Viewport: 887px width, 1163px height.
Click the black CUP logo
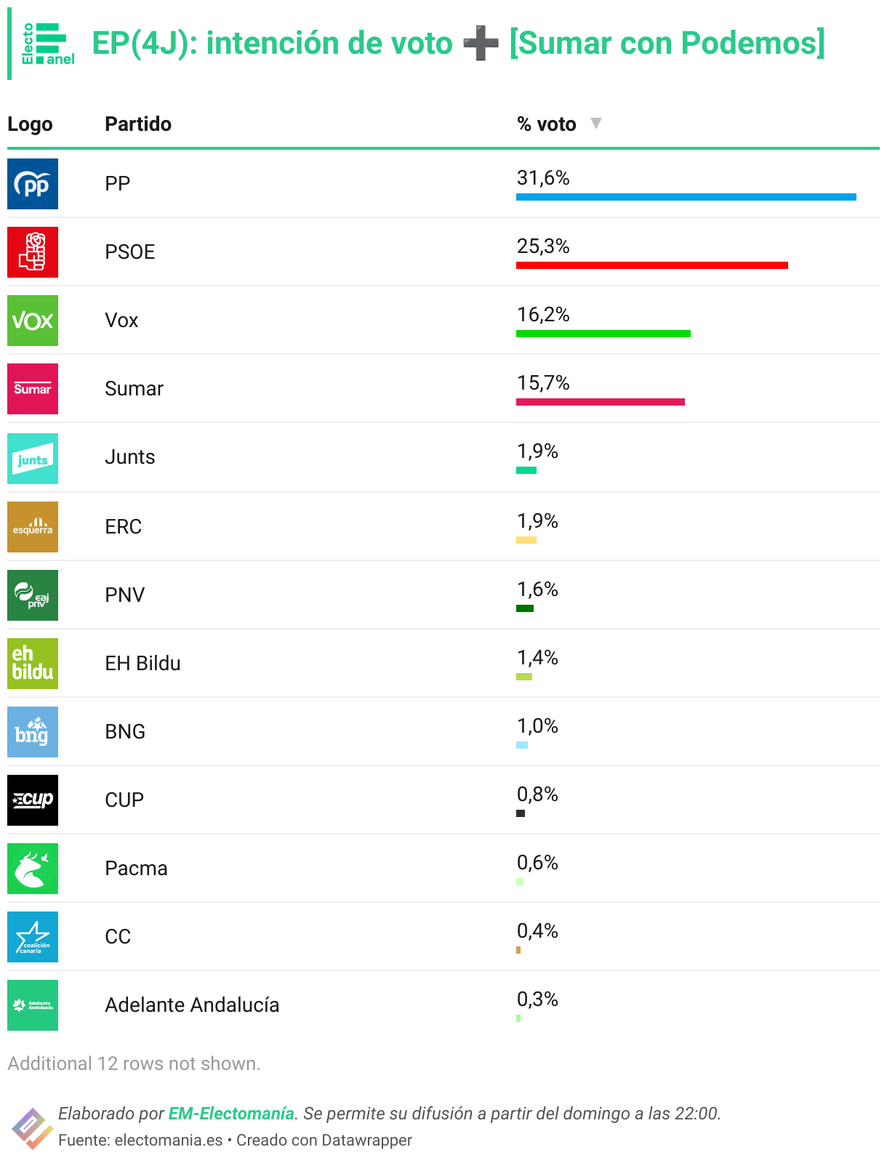pyautogui.click(x=33, y=800)
